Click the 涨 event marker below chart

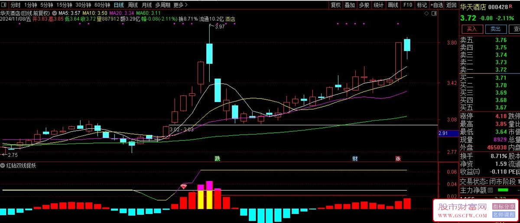click(398, 159)
